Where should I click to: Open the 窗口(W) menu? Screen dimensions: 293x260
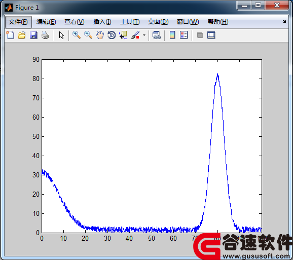click(188, 22)
